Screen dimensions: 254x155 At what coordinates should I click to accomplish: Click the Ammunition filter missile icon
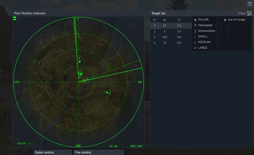point(195,31)
